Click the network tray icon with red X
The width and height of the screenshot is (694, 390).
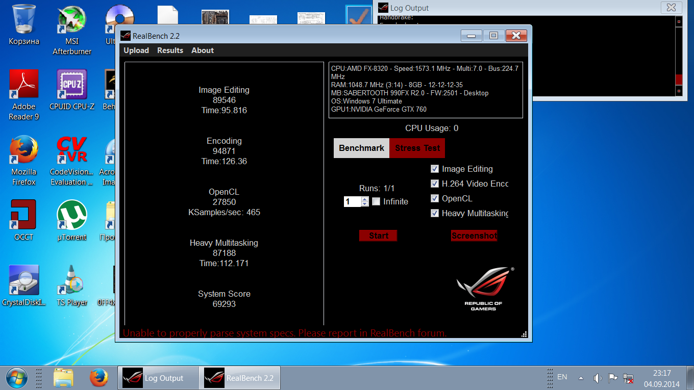(x=629, y=378)
